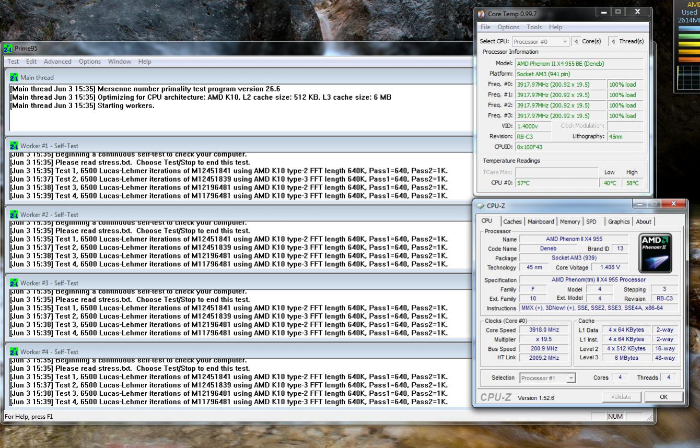The image size is (700, 448).
Task: Click the High temperature 58°C value
Action: pos(632,183)
